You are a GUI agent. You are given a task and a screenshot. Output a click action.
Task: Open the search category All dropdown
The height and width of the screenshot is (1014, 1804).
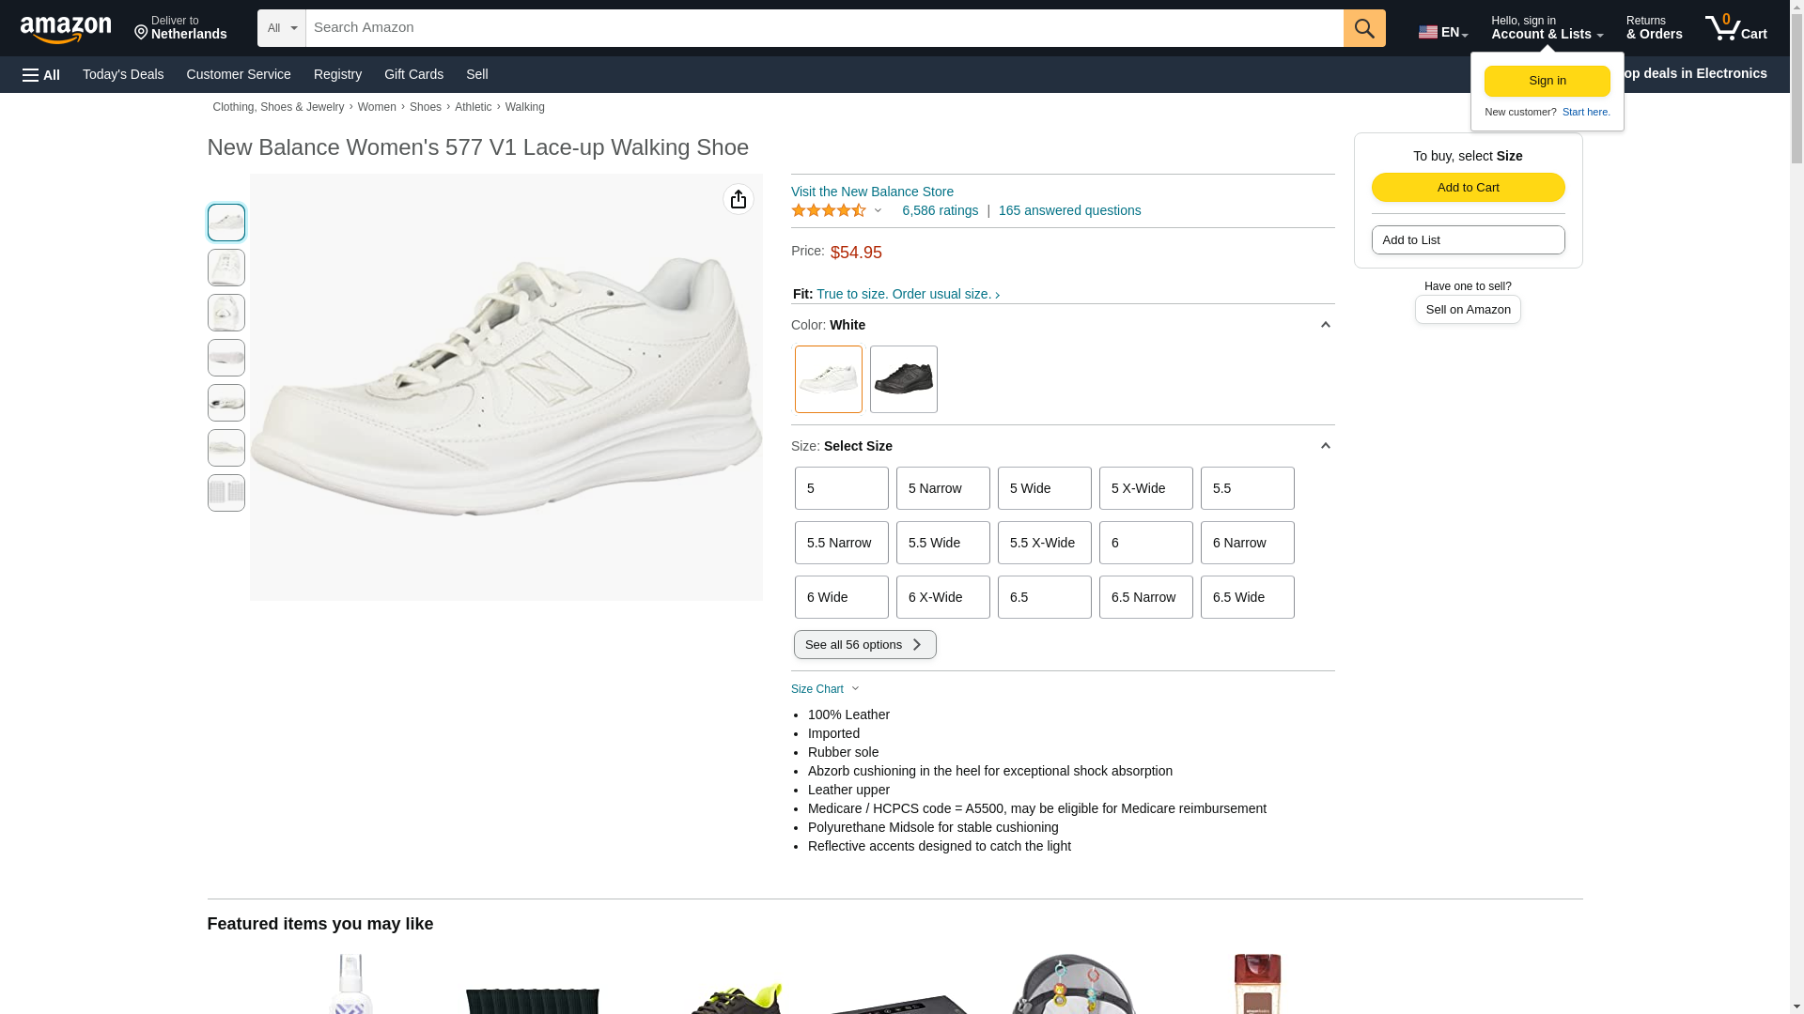pos(282,28)
